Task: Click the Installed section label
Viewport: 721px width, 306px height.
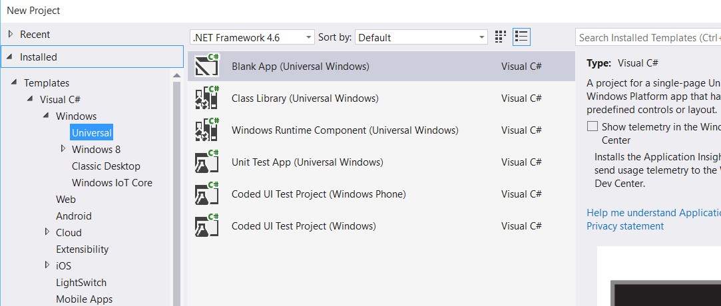Action: click(38, 57)
